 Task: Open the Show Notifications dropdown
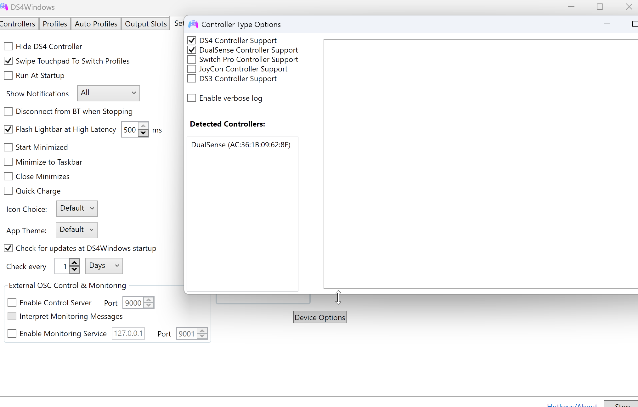(x=108, y=93)
